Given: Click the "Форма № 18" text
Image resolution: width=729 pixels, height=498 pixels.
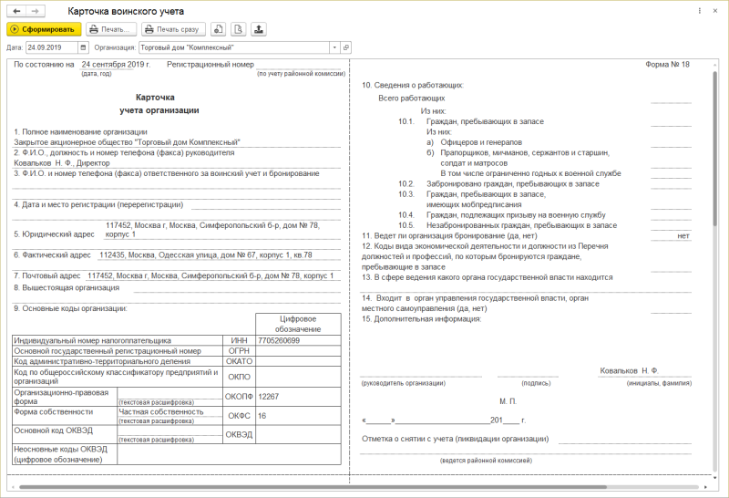Looking at the screenshot, I should (x=667, y=65).
